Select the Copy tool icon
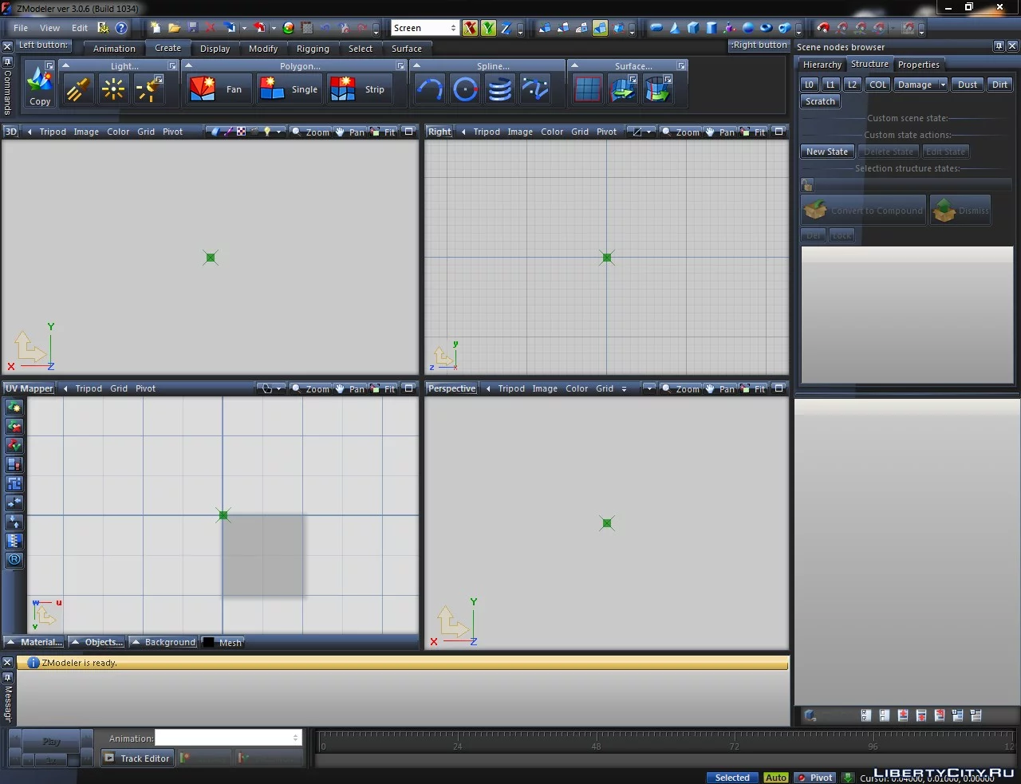 39,86
